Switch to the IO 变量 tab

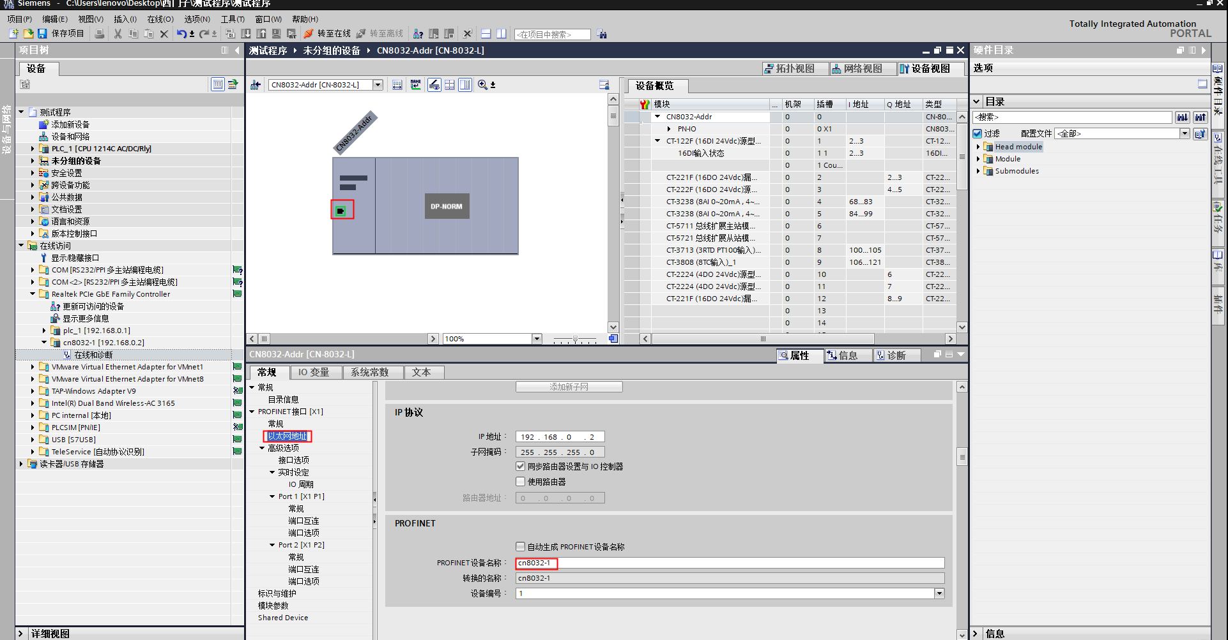313,373
